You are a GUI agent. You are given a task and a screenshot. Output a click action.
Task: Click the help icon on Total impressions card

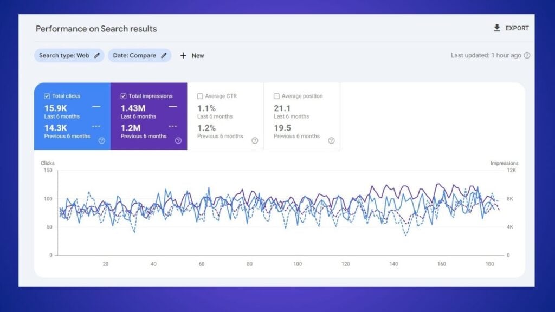click(178, 140)
